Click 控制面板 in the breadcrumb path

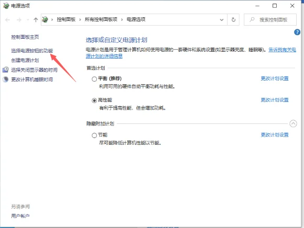66,19
